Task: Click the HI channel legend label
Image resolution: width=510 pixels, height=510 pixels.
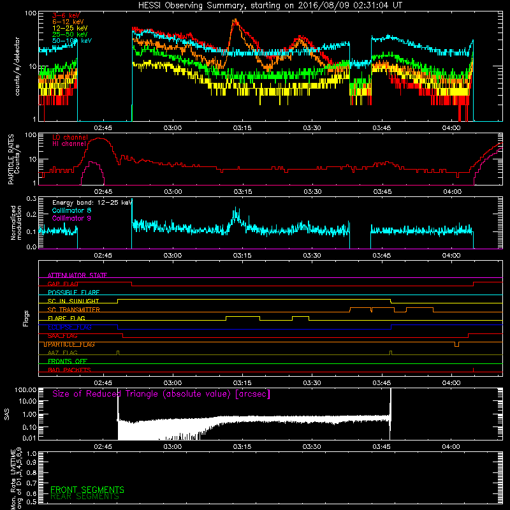Action: click(x=69, y=143)
